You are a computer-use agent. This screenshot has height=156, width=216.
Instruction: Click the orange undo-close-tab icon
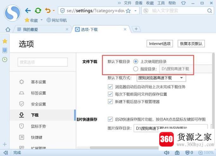[x=48, y=10]
